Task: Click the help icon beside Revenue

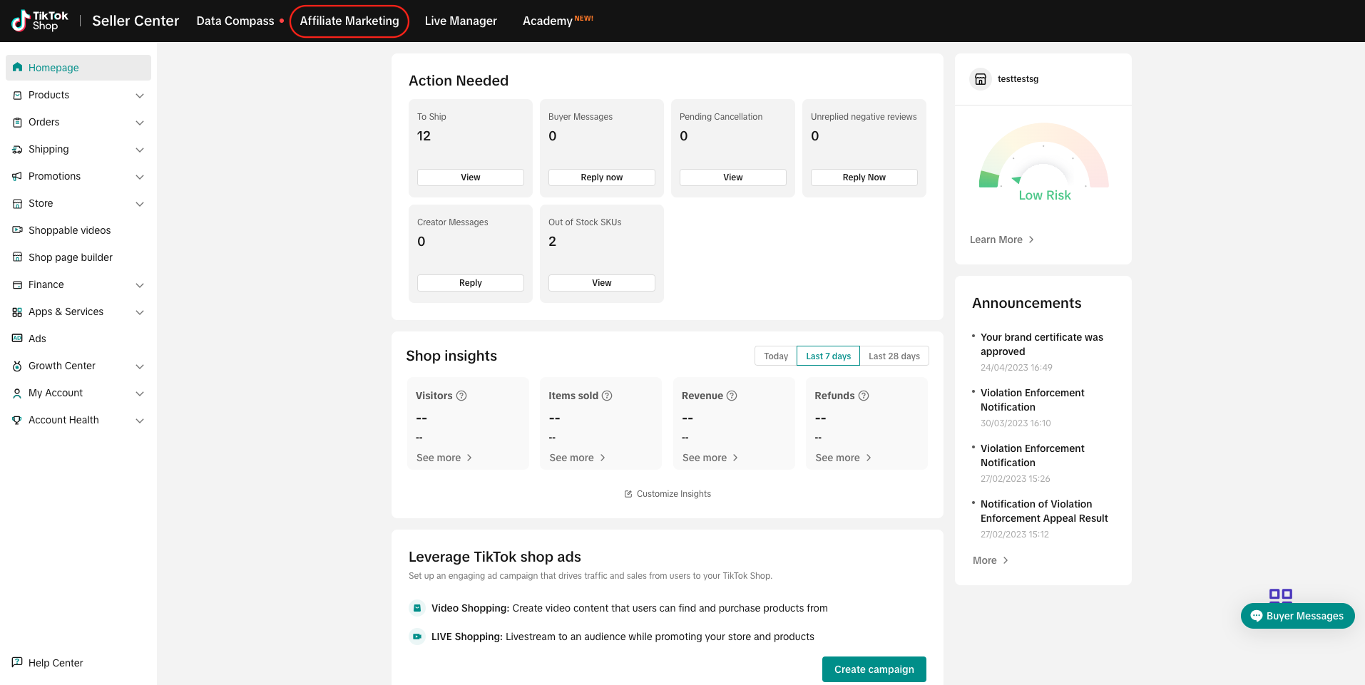Action: [732, 396]
